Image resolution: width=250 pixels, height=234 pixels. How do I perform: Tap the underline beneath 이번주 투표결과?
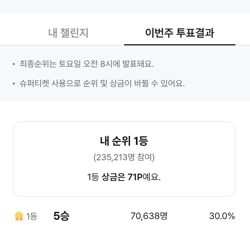tap(180, 45)
